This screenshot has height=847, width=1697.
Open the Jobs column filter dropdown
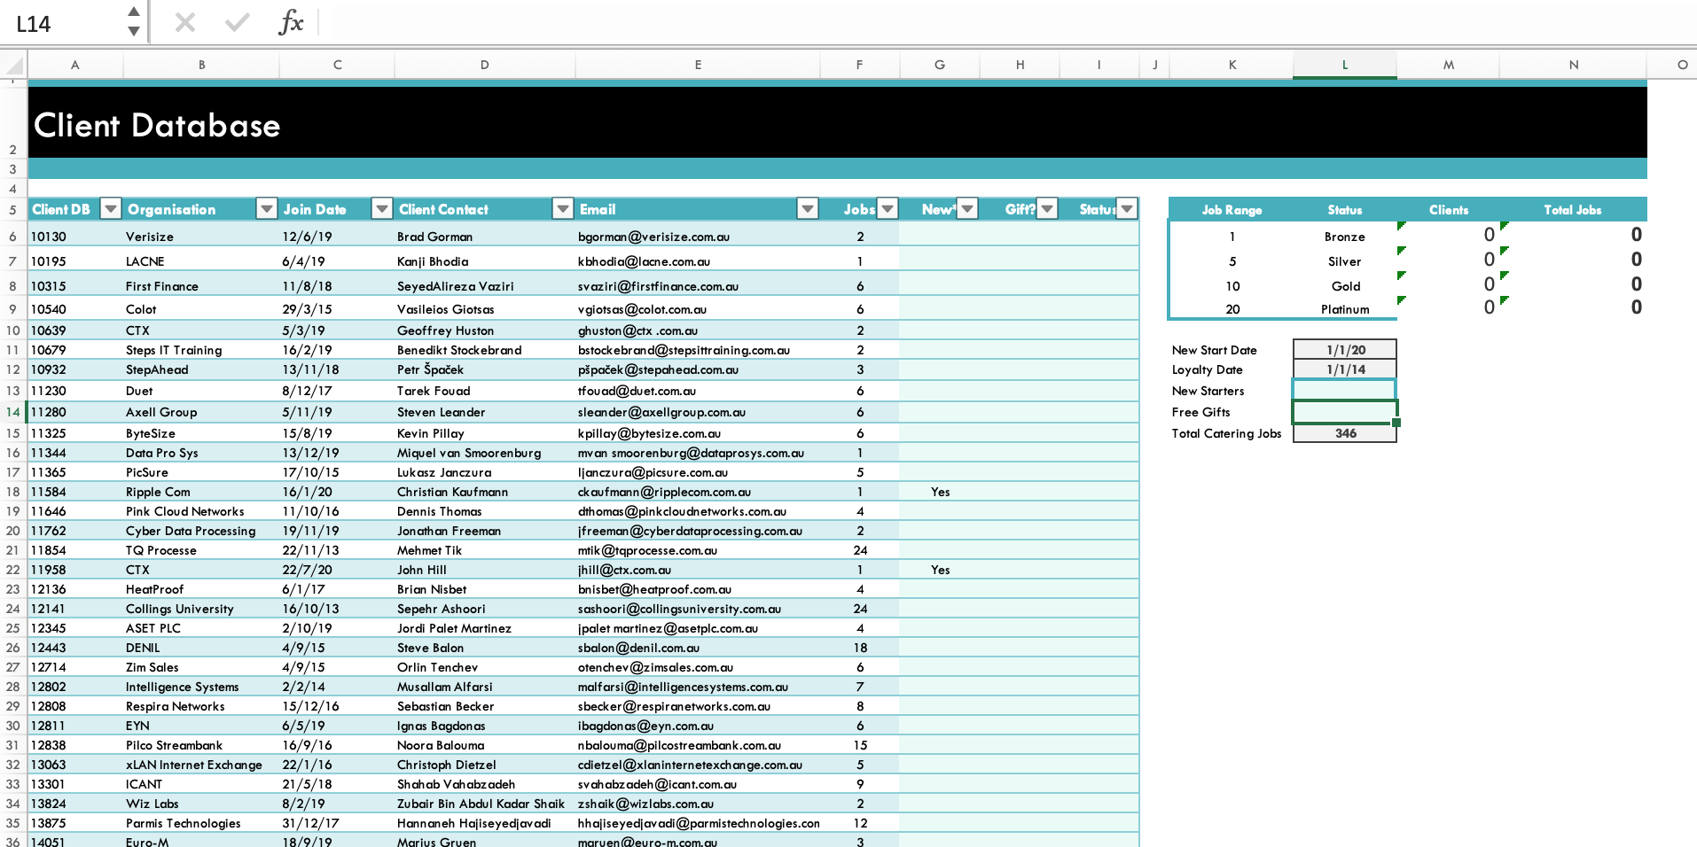tap(887, 209)
